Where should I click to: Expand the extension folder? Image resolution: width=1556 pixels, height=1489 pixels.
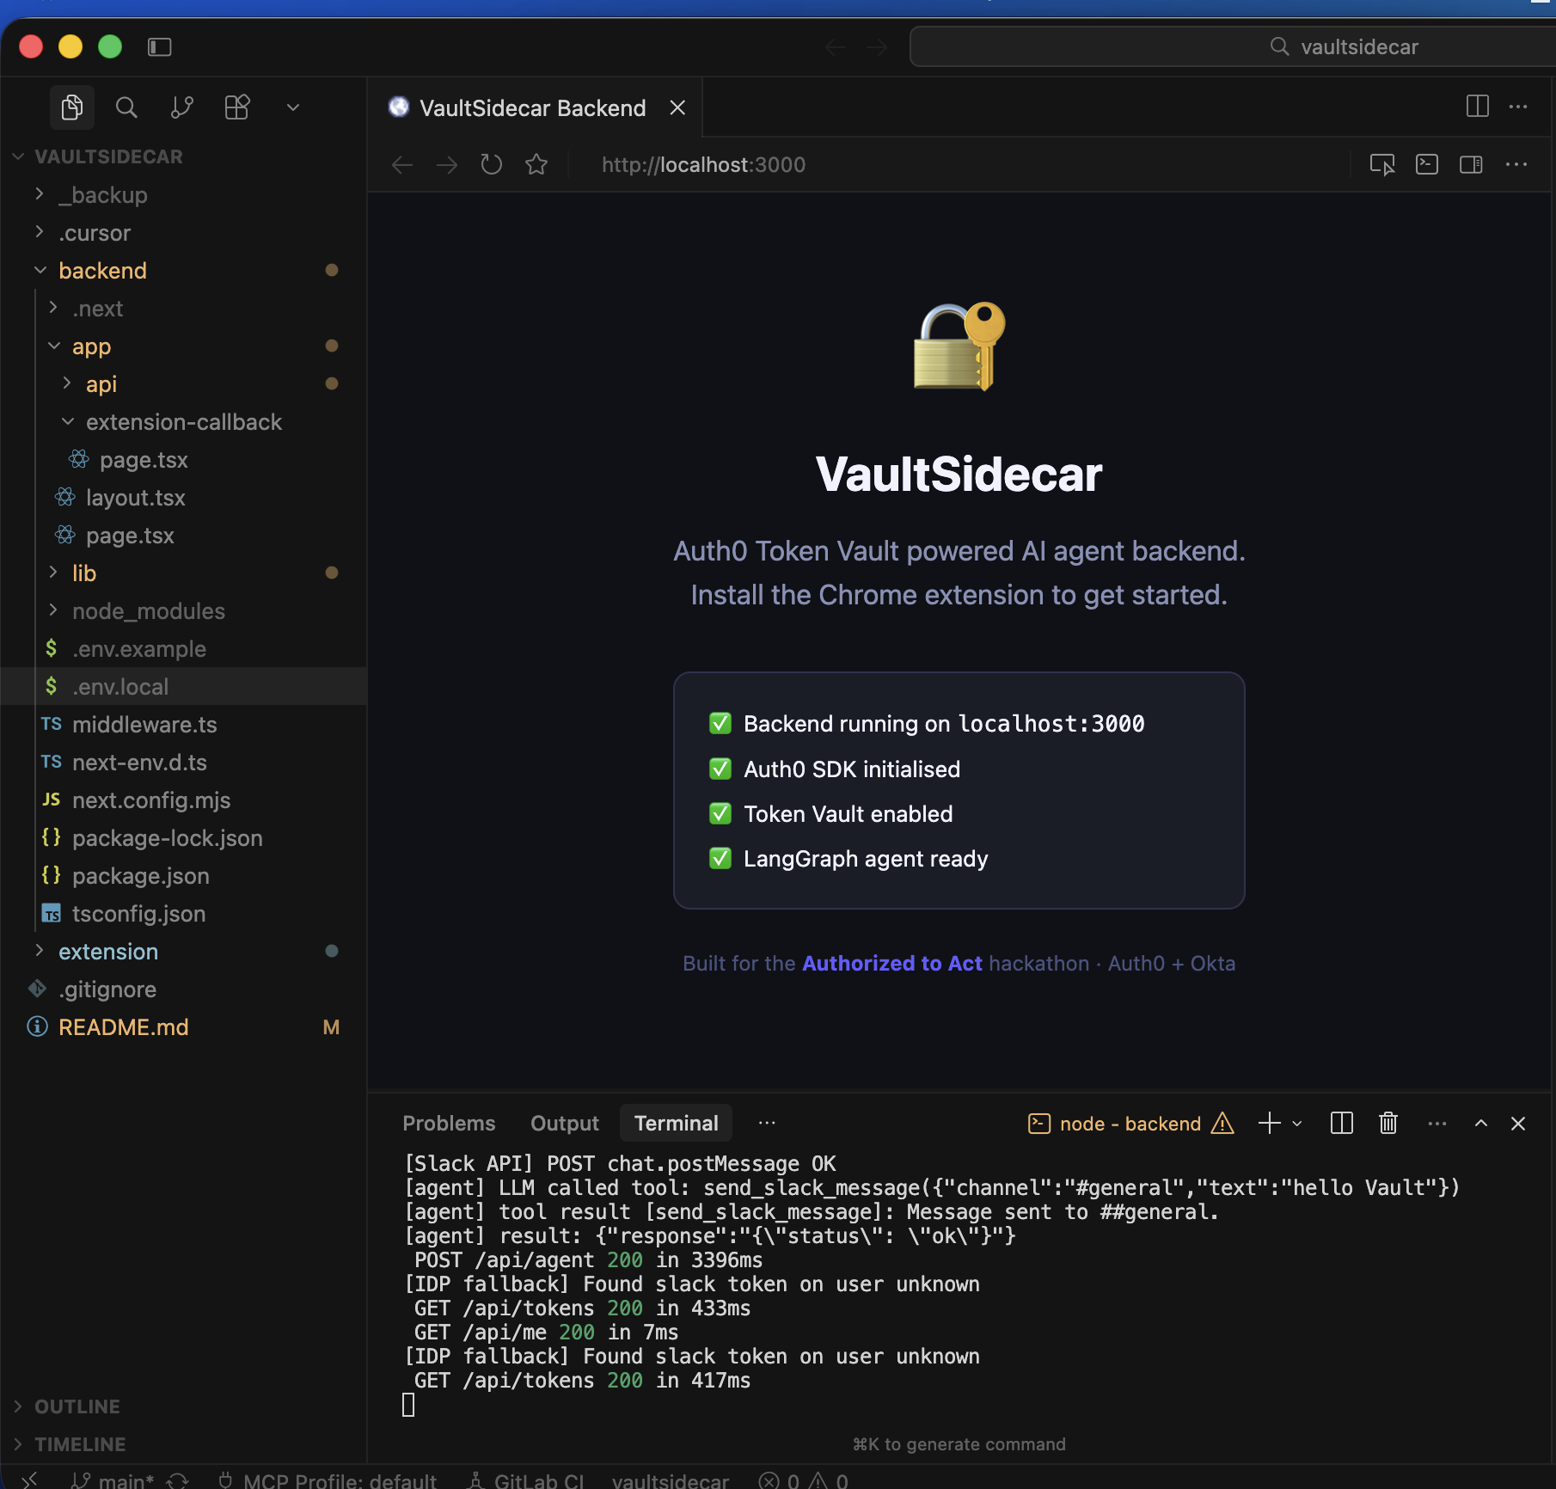coord(184,952)
